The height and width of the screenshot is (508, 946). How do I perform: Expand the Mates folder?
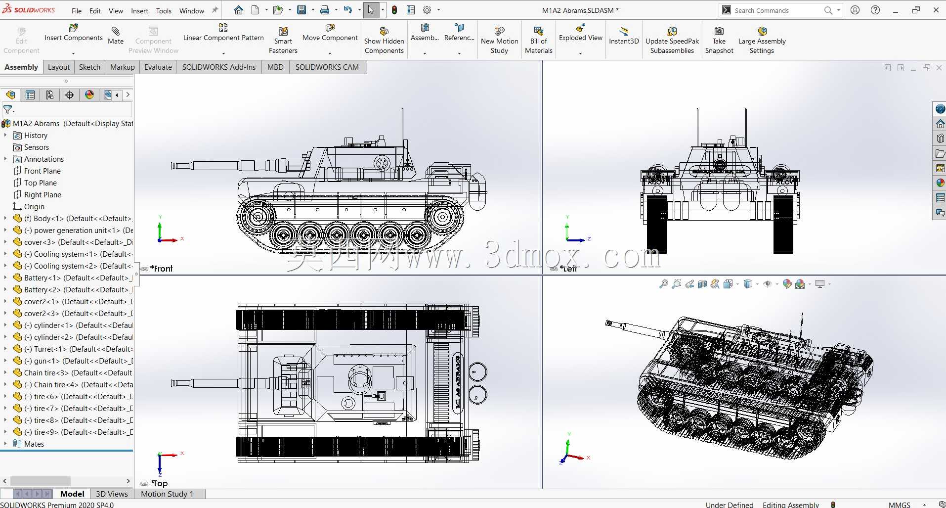5,444
